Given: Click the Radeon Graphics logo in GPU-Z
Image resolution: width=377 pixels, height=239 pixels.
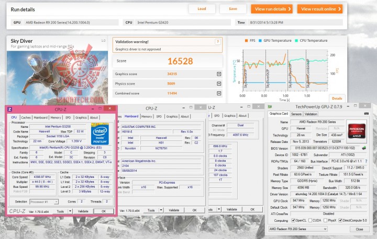Looking at the screenshot, I should 357,131.
